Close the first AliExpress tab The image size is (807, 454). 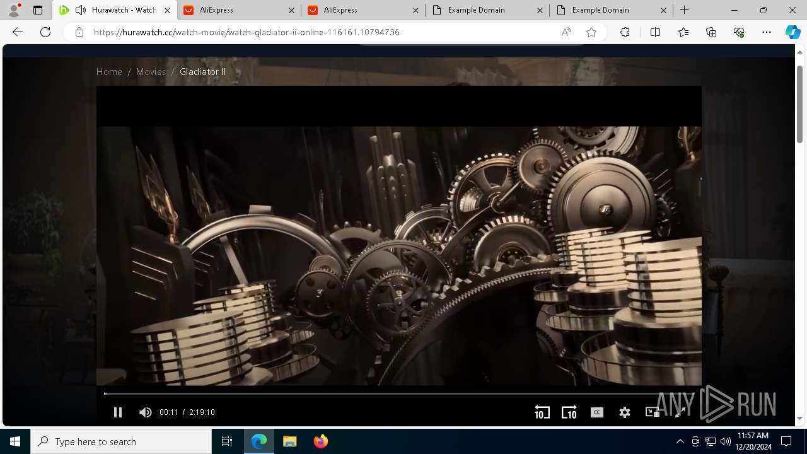[x=291, y=10]
